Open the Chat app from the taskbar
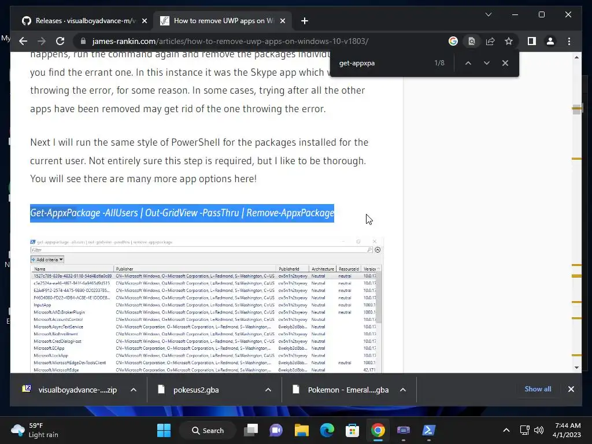 pyautogui.click(x=276, y=430)
